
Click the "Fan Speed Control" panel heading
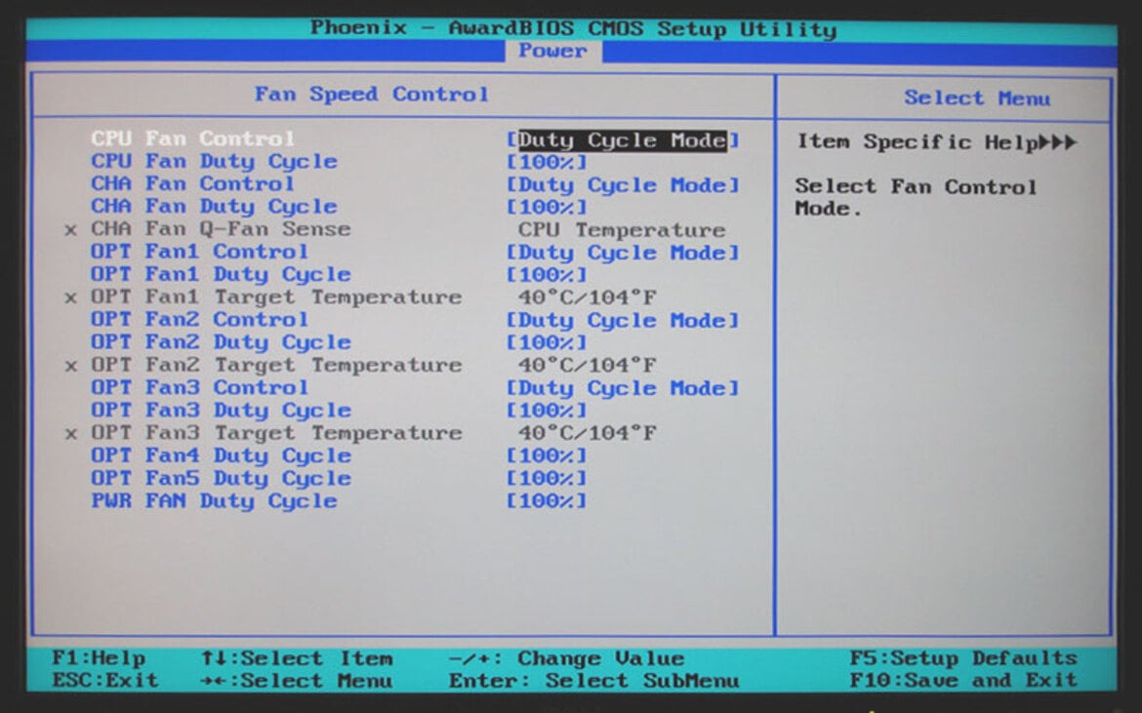[372, 95]
